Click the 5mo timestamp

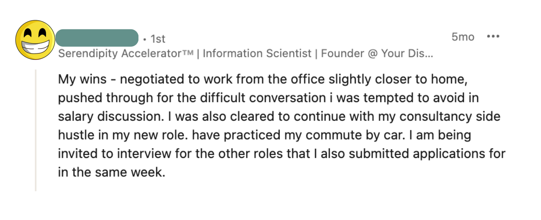pos(463,37)
